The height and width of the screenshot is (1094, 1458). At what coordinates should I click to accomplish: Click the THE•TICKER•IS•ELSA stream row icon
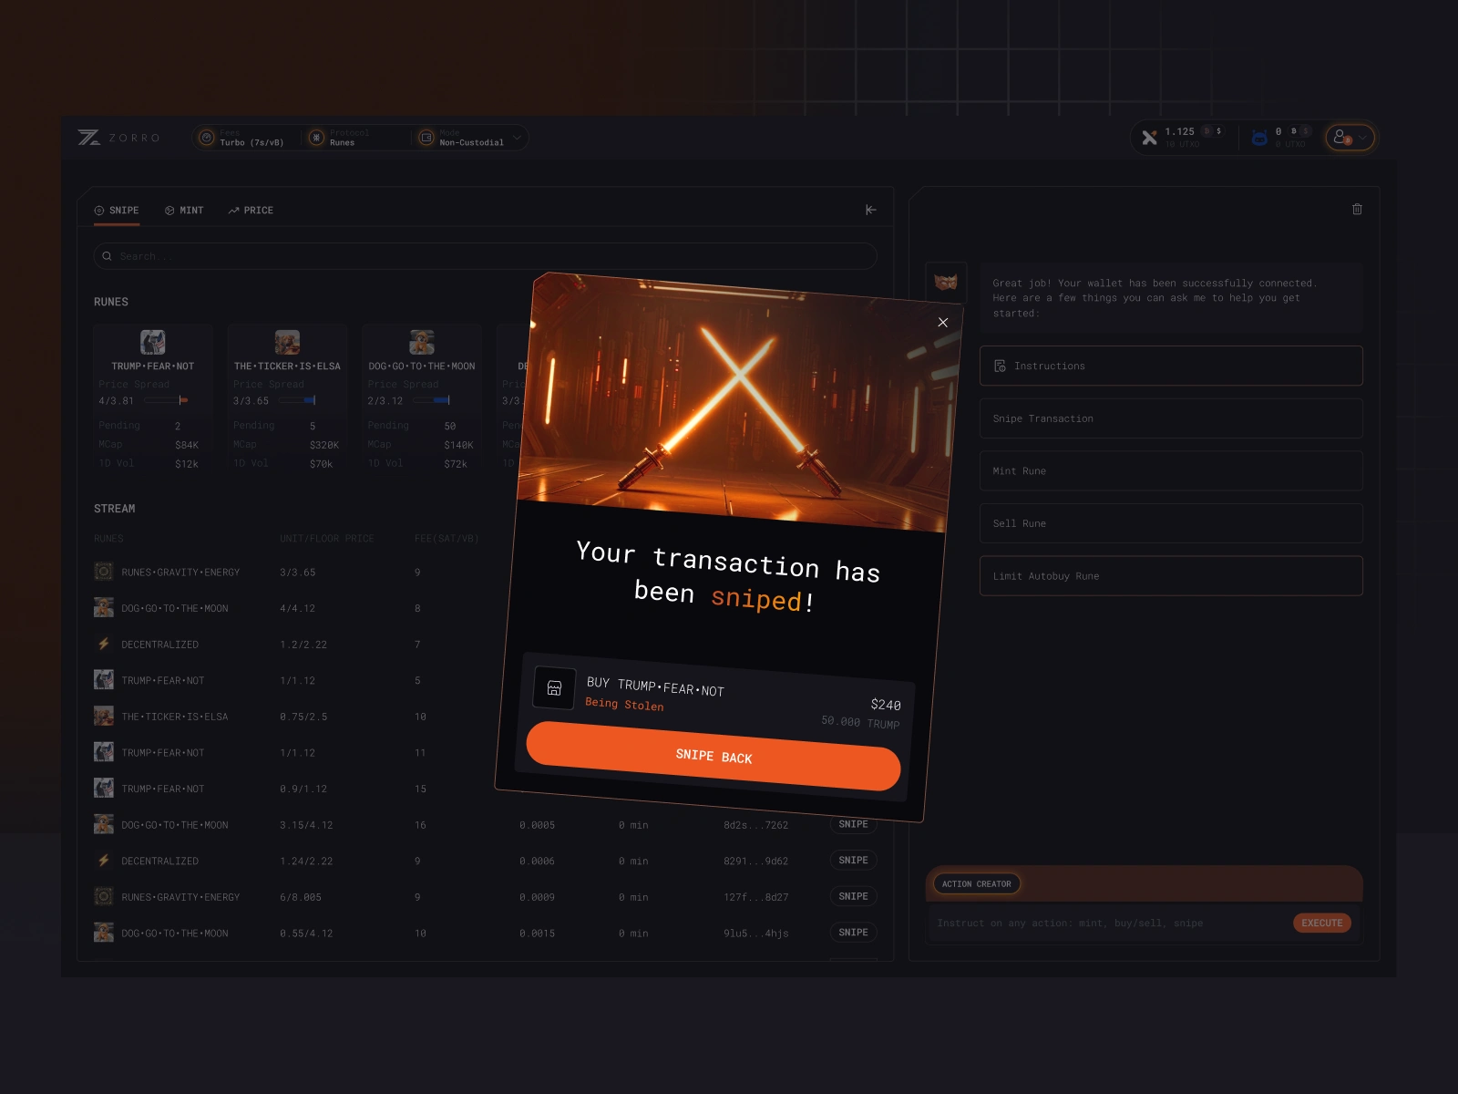coord(104,717)
